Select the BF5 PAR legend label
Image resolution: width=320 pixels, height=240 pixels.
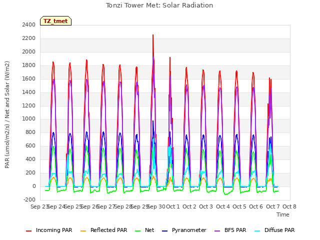click(x=235, y=230)
